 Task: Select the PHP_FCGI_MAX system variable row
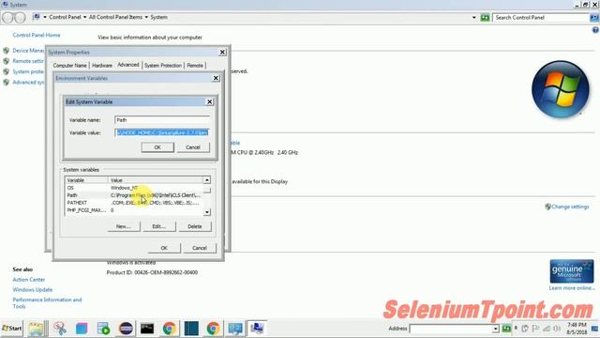(134, 210)
